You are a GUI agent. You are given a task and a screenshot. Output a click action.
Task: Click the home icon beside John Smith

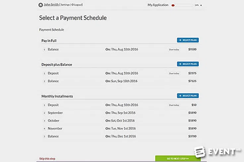[40, 5]
